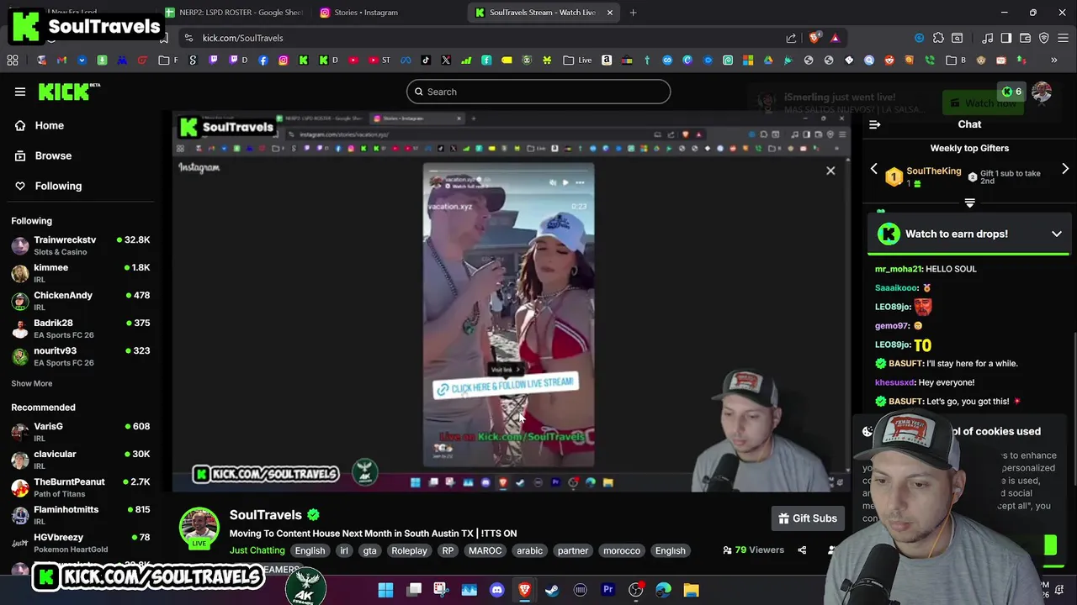Viewport: 1077px width, 605px height.
Task: Select the morocco tag
Action: click(622, 550)
